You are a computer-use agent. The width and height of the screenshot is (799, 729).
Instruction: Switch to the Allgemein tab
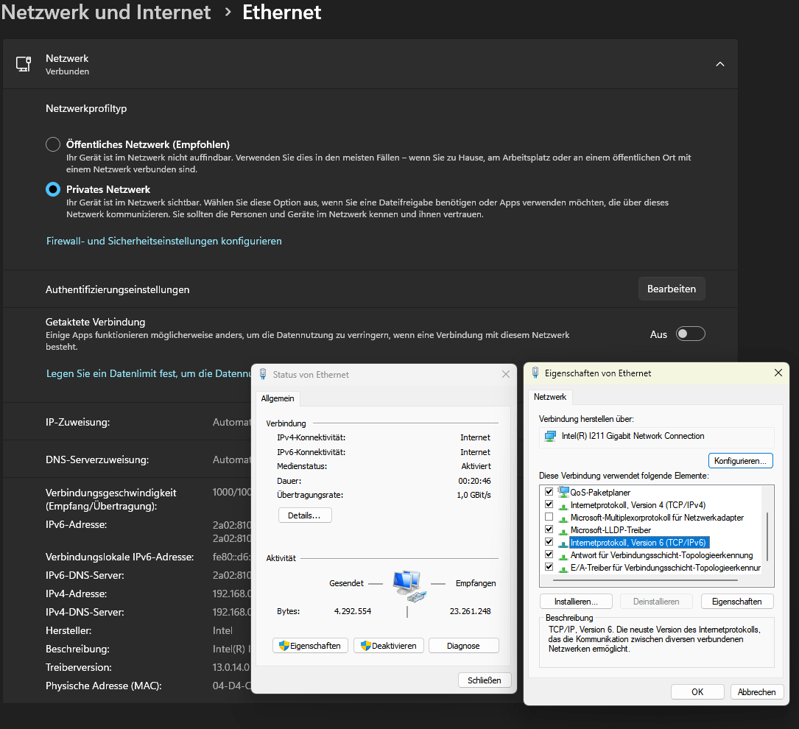[x=278, y=398]
